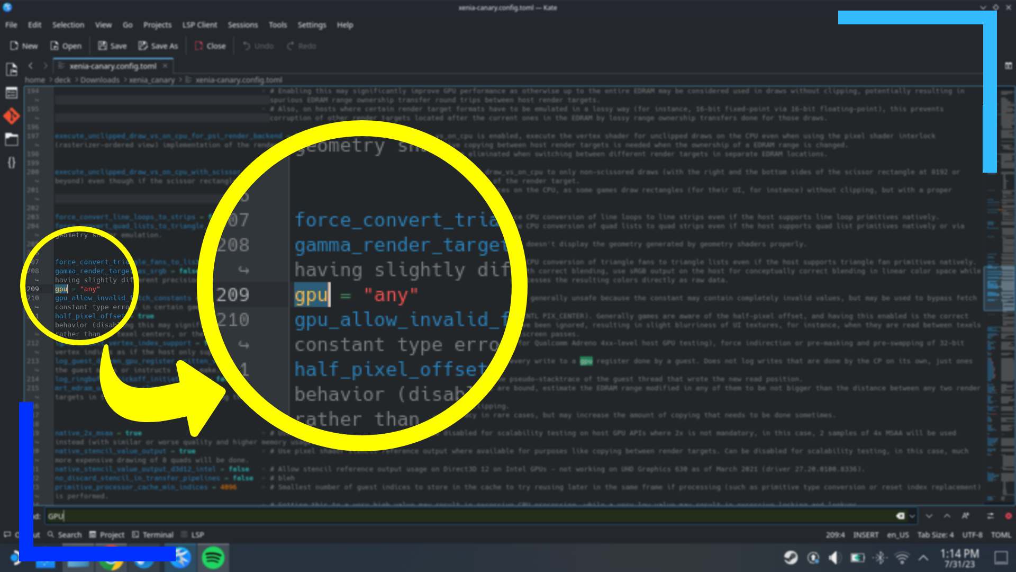Image resolution: width=1016 pixels, height=572 pixels.
Task: Open the TOML syntax mode selector
Action: coord(1001,535)
